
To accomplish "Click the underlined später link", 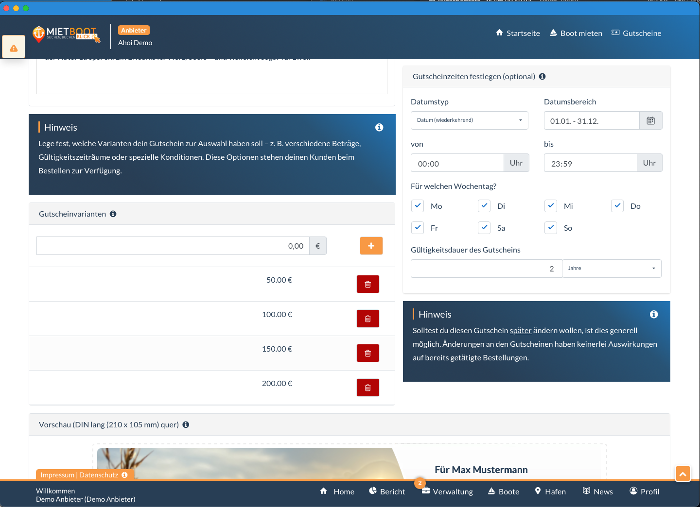I will coord(520,331).
